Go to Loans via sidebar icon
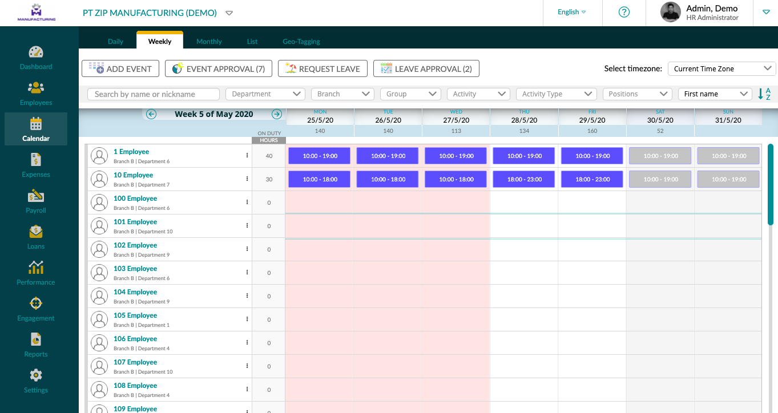The width and height of the screenshot is (778, 413). 36,232
